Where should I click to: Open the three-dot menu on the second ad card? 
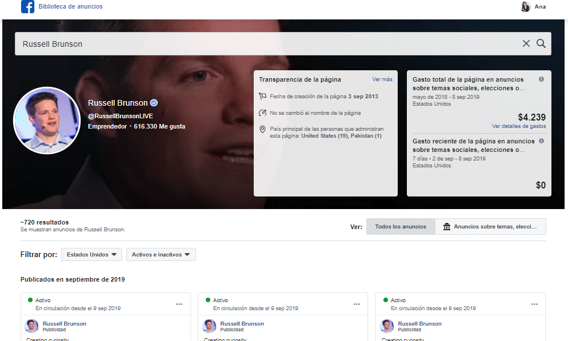click(x=357, y=304)
